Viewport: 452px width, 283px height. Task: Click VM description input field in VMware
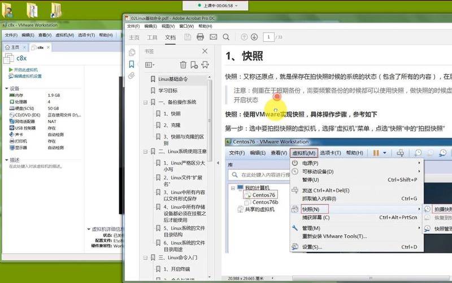click(x=36, y=166)
